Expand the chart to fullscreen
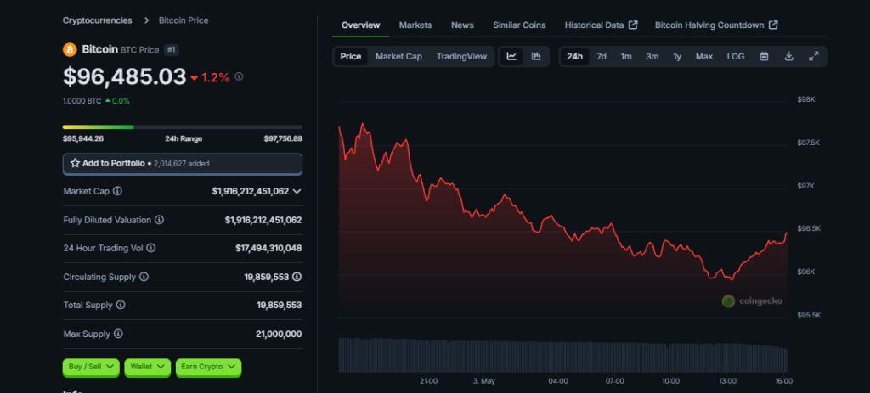 813,57
